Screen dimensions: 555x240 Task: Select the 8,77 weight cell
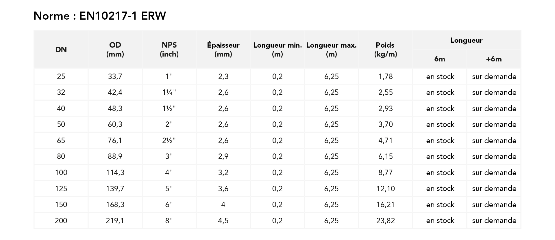(385, 172)
